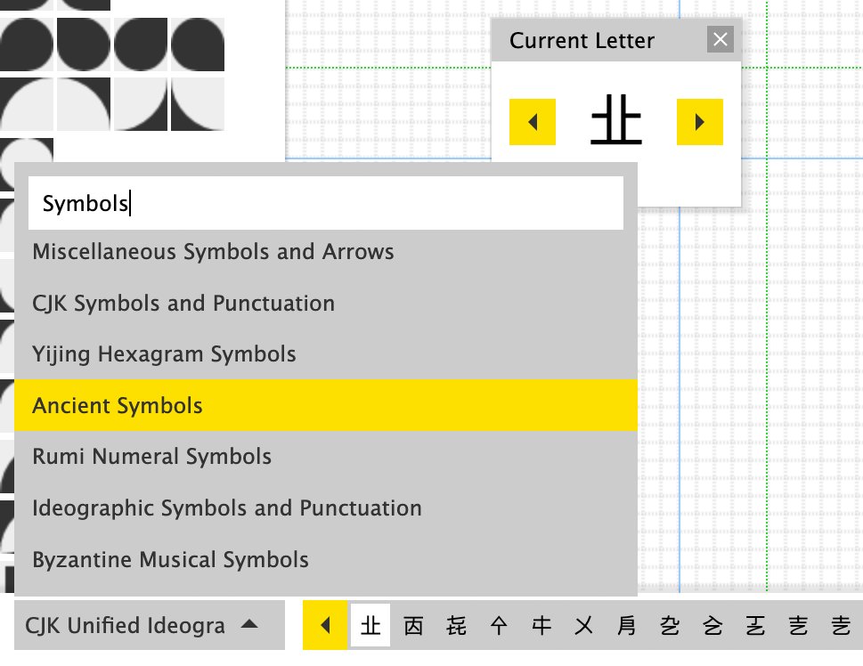This screenshot has height=666, width=863.
Task: Select the 㐄 glyph in the strip
Action: pos(541,625)
